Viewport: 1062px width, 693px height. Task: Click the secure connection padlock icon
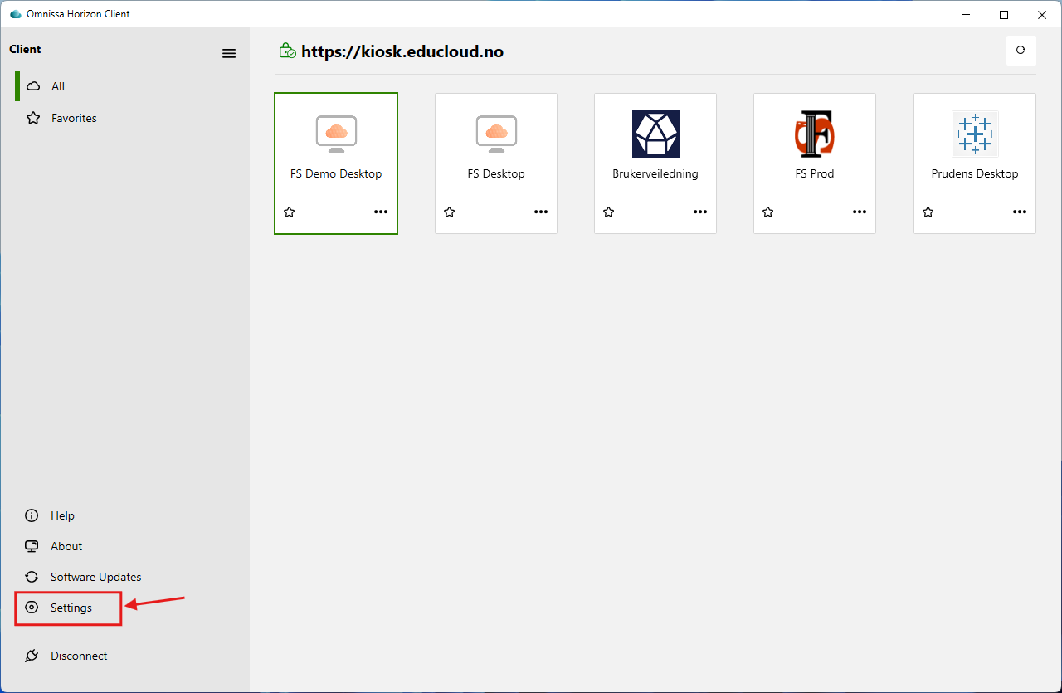click(287, 51)
